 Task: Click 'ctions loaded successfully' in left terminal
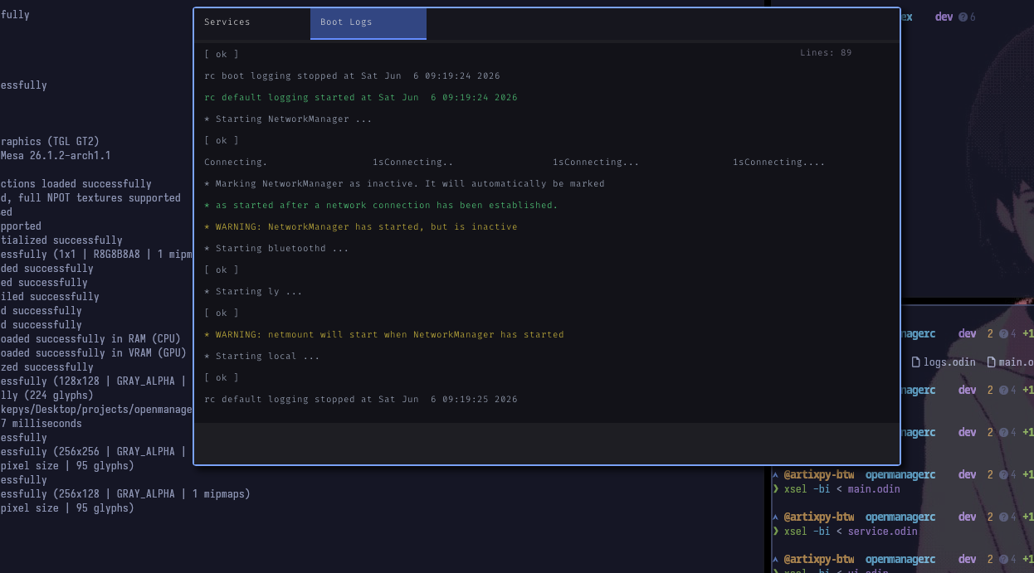tap(76, 184)
